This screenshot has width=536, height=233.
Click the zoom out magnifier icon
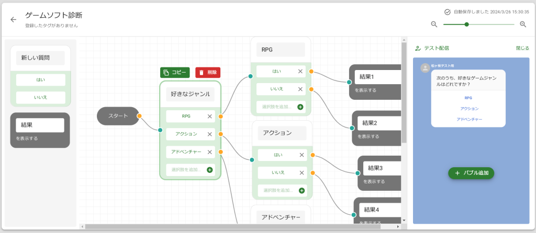[x=434, y=24]
